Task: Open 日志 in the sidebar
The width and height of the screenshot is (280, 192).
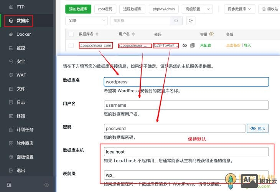Action: (x=27, y=102)
